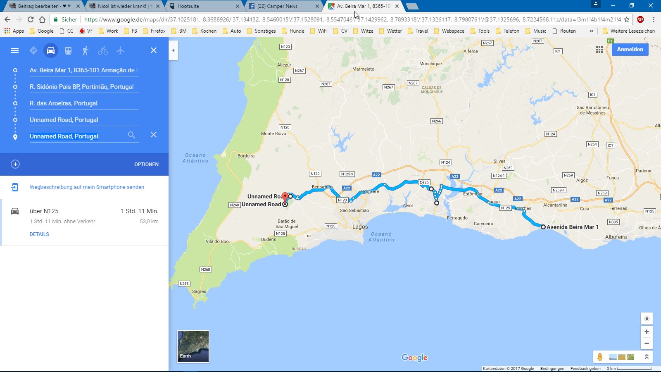
Task: Open the Kochen bookmarks folder
Action: click(x=204, y=31)
